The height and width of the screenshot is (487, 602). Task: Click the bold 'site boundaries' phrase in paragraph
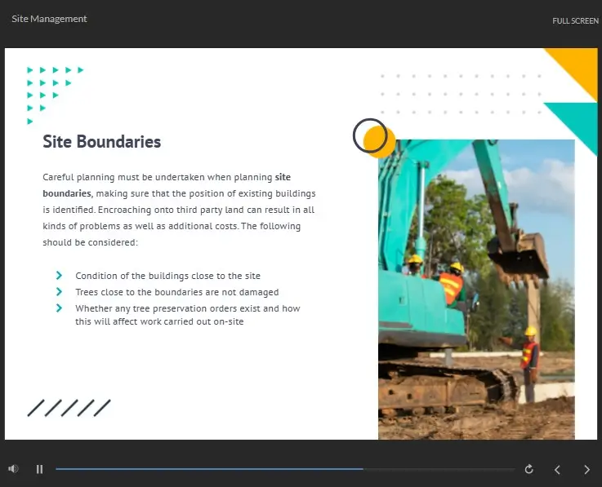167,185
